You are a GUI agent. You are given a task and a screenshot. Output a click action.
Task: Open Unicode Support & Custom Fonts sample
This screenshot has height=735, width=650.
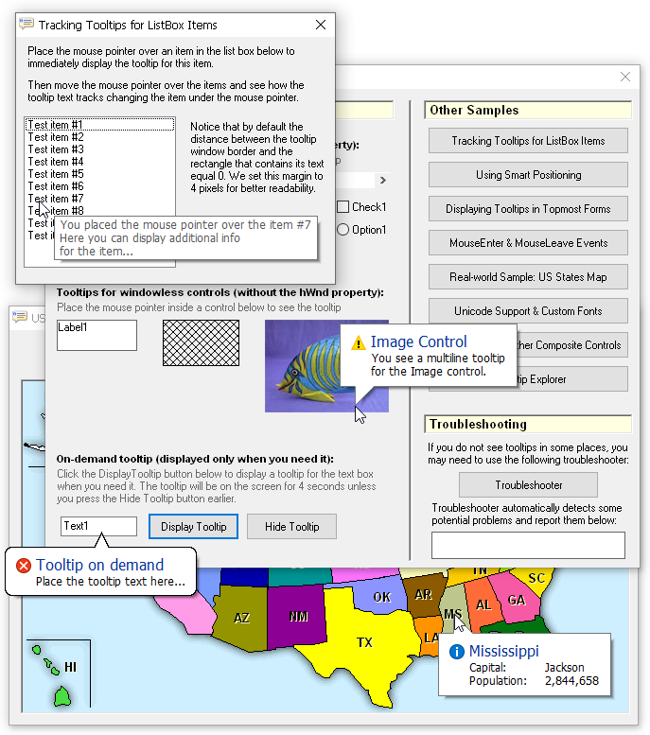tap(528, 311)
